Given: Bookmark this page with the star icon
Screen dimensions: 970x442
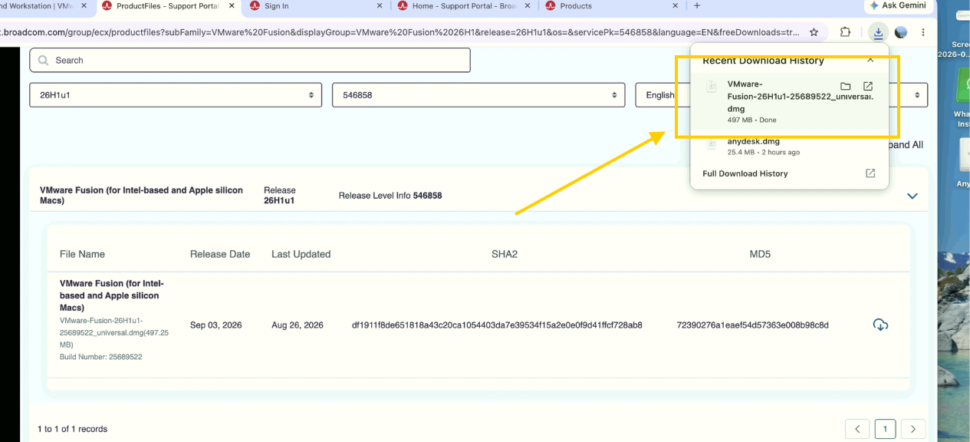Looking at the screenshot, I should 814,32.
